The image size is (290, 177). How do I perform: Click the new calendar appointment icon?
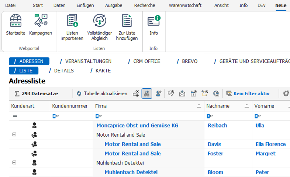click(x=193, y=93)
